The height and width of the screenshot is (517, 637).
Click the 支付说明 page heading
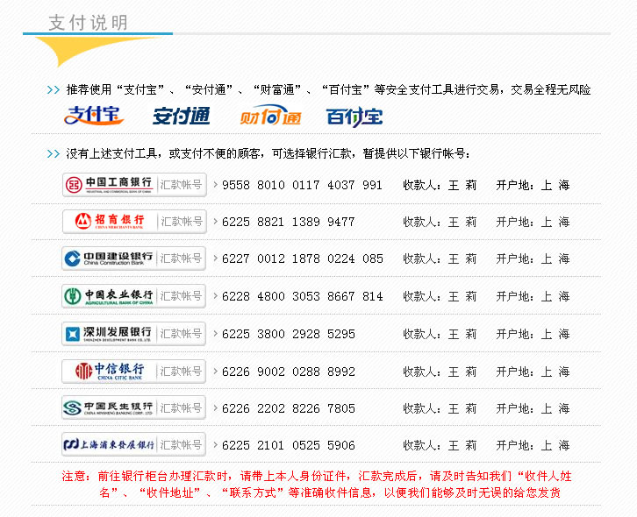88,23
